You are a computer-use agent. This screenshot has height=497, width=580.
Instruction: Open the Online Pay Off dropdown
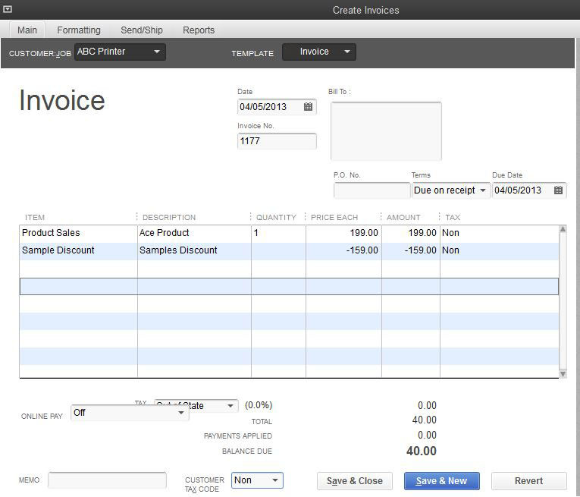point(181,413)
